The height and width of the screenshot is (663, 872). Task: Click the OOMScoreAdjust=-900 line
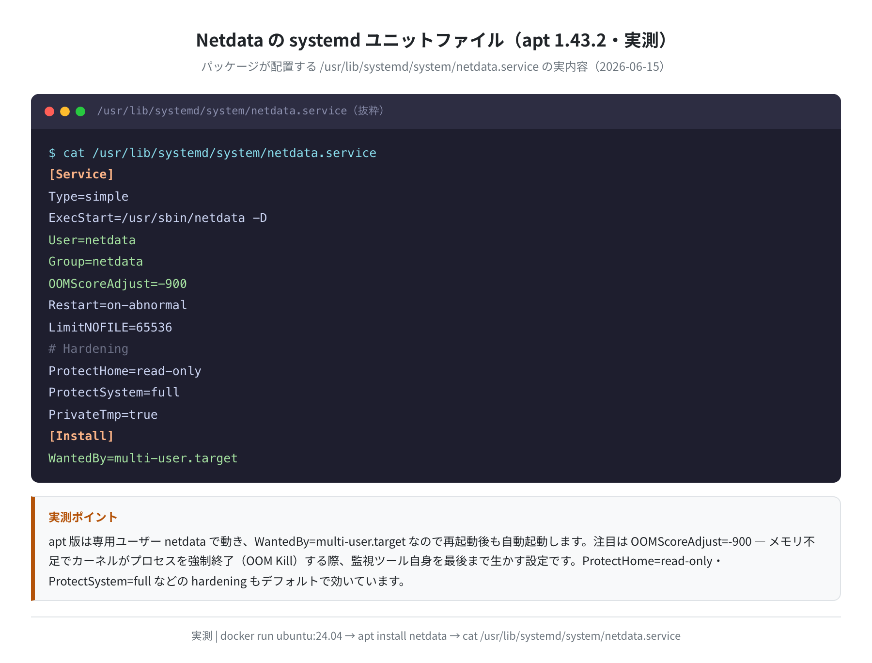118,284
